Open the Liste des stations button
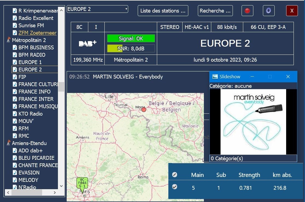This screenshot has height=202, width=305. coord(163,11)
